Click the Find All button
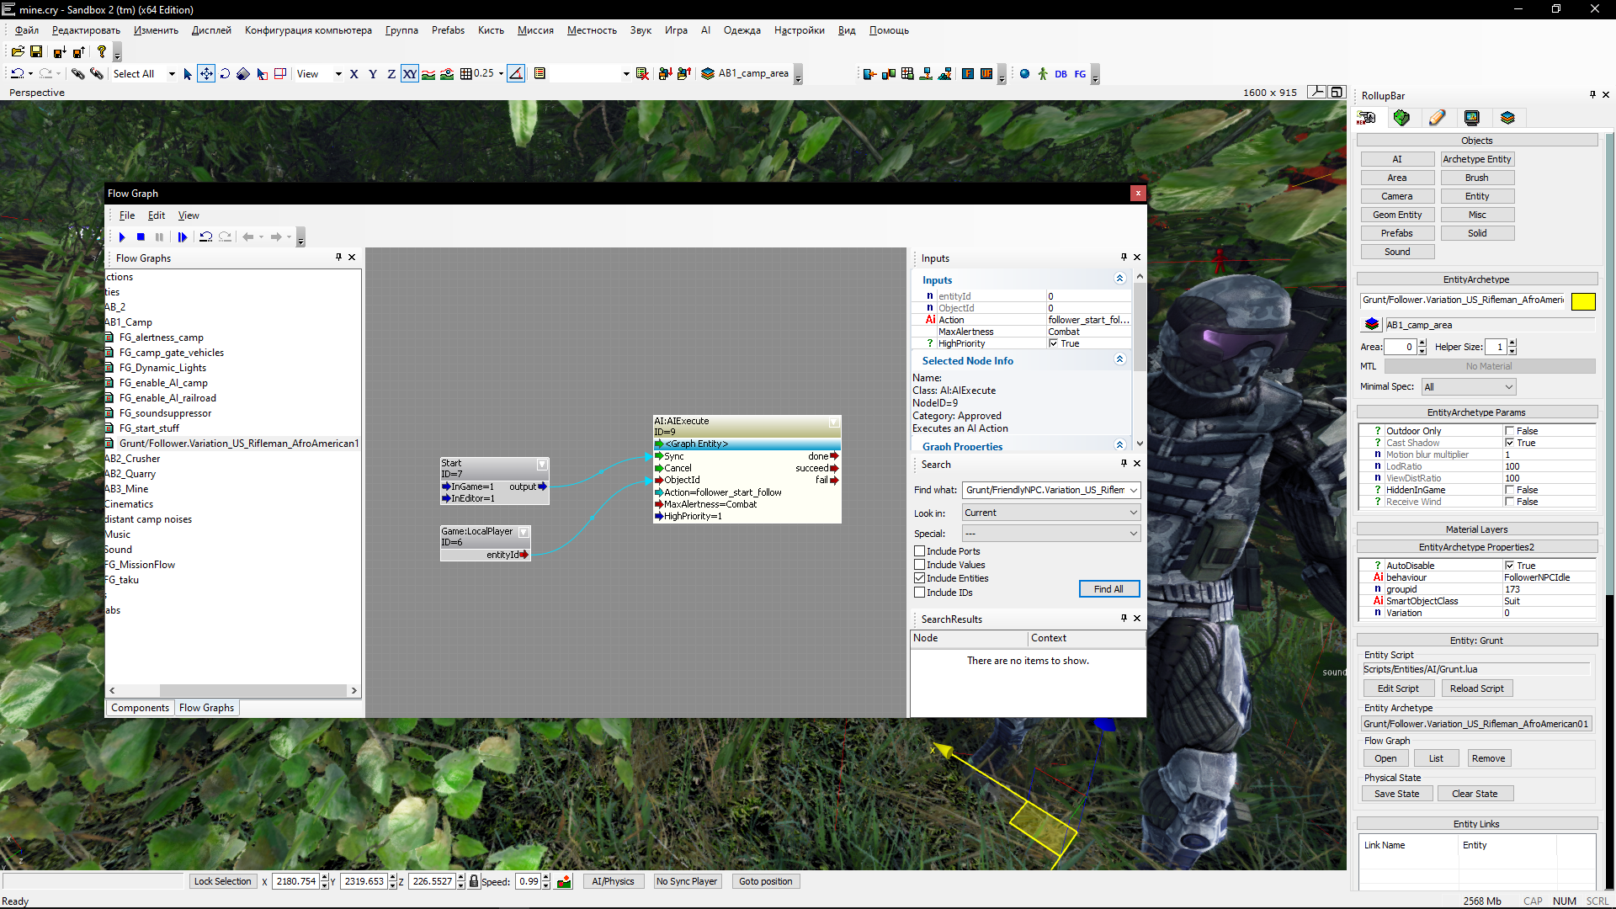This screenshot has width=1616, height=909. (x=1108, y=589)
